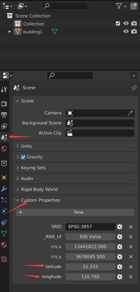Open the Object Data properties tab
This screenshot has height=292, width=140.
click(x=4, y=233)
